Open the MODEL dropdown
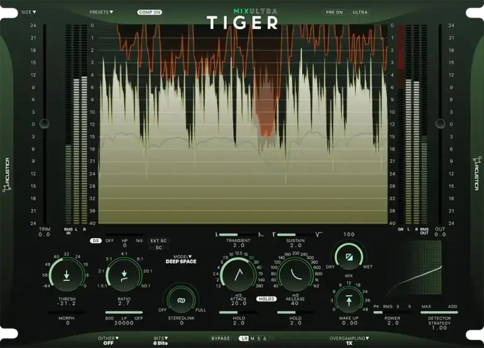This screenshot has height=348, width=484. coord(182,257)
